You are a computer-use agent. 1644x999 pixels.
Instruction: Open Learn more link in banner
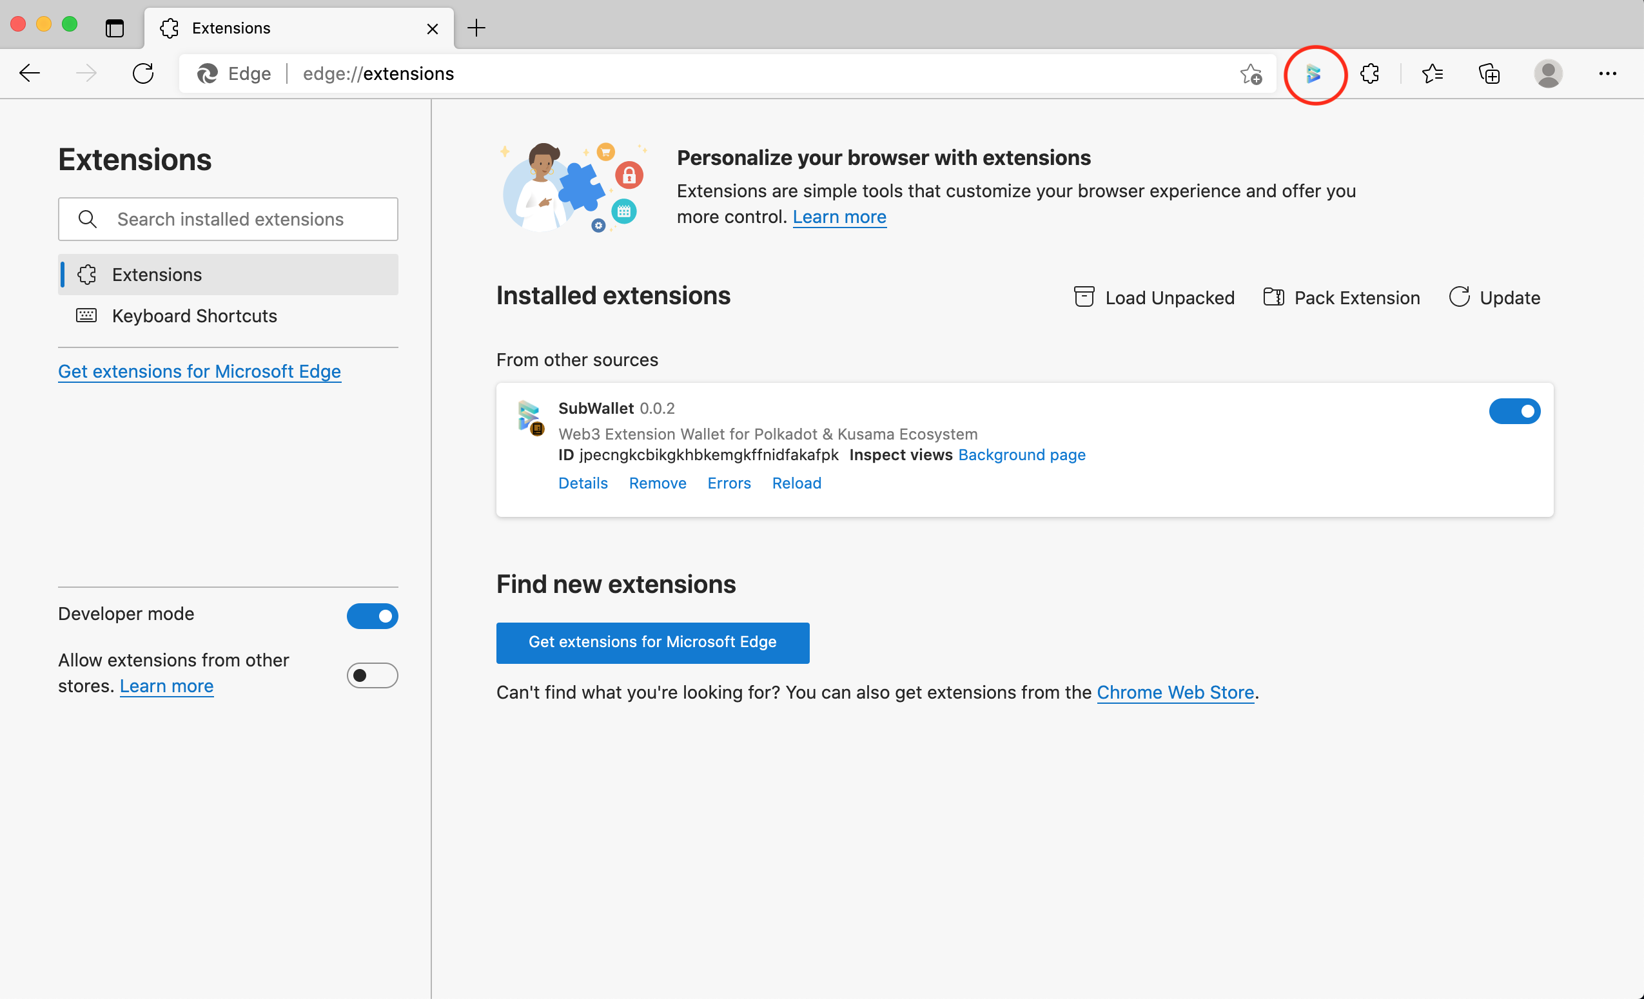coord(839,217)
